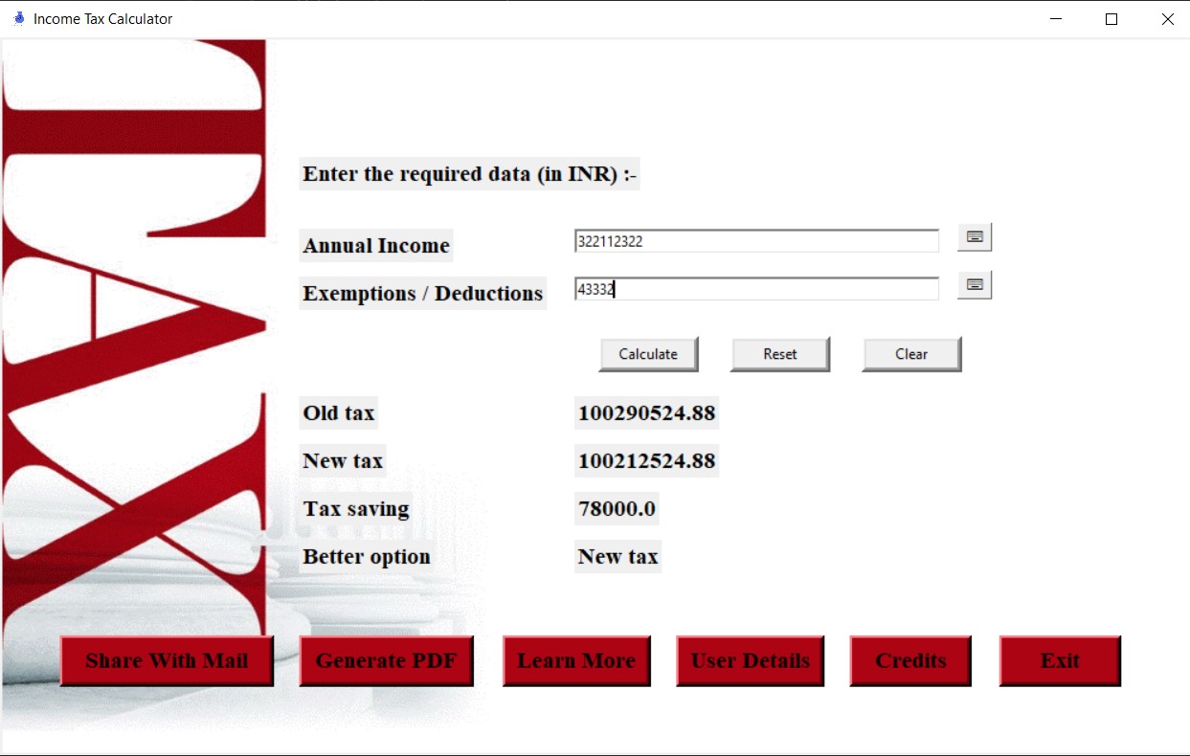The image size is (1190, 756).
Task: Close the Income Tax Calculator window
Action: point(1167,19)
